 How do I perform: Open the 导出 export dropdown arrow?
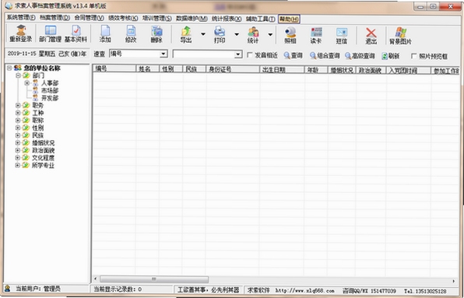[x=203, y=34]
